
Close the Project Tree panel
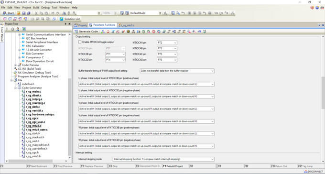pos(69,24)
